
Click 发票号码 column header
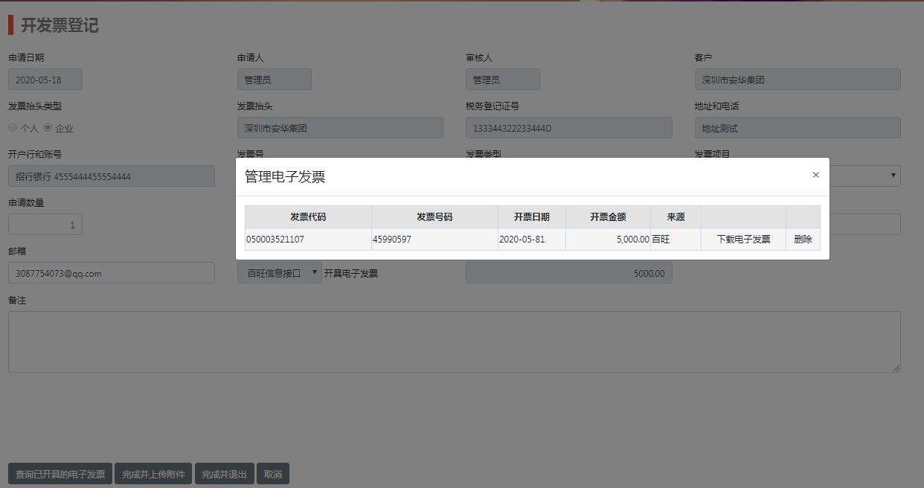coord(434,217)
